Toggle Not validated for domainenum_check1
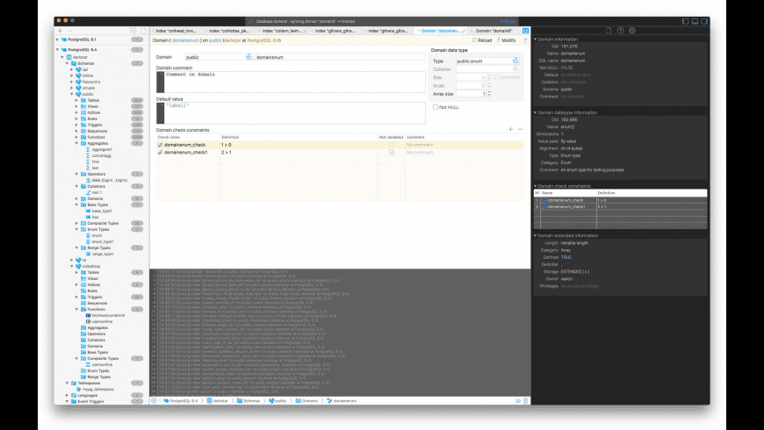The image size is (764, 430). [392, 153]
